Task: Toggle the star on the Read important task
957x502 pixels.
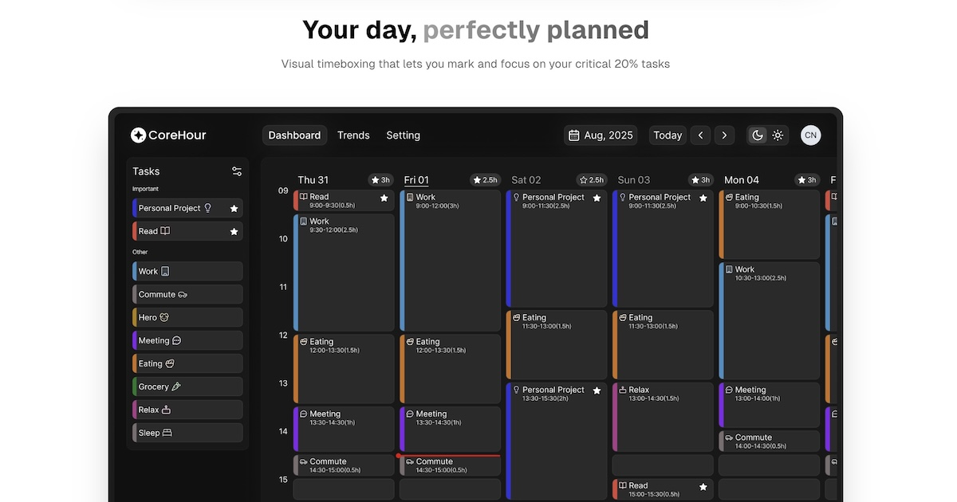Action: click(x=233, y=231)
